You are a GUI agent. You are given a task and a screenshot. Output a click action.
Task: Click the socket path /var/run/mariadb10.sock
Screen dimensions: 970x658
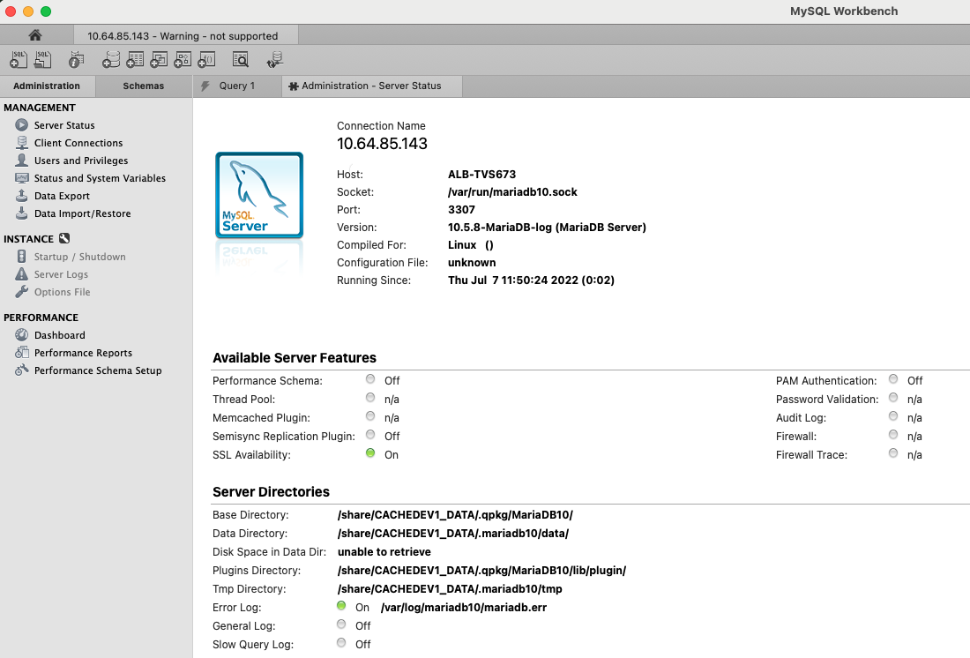click(x=512, y=192)
